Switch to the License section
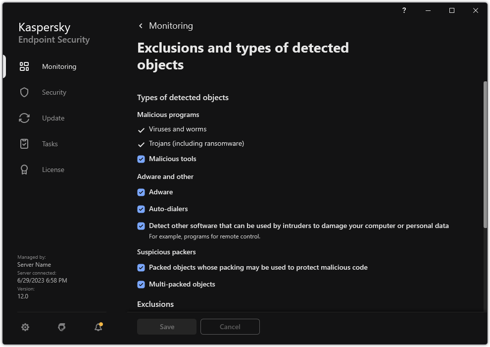 (x=52, y=169)
